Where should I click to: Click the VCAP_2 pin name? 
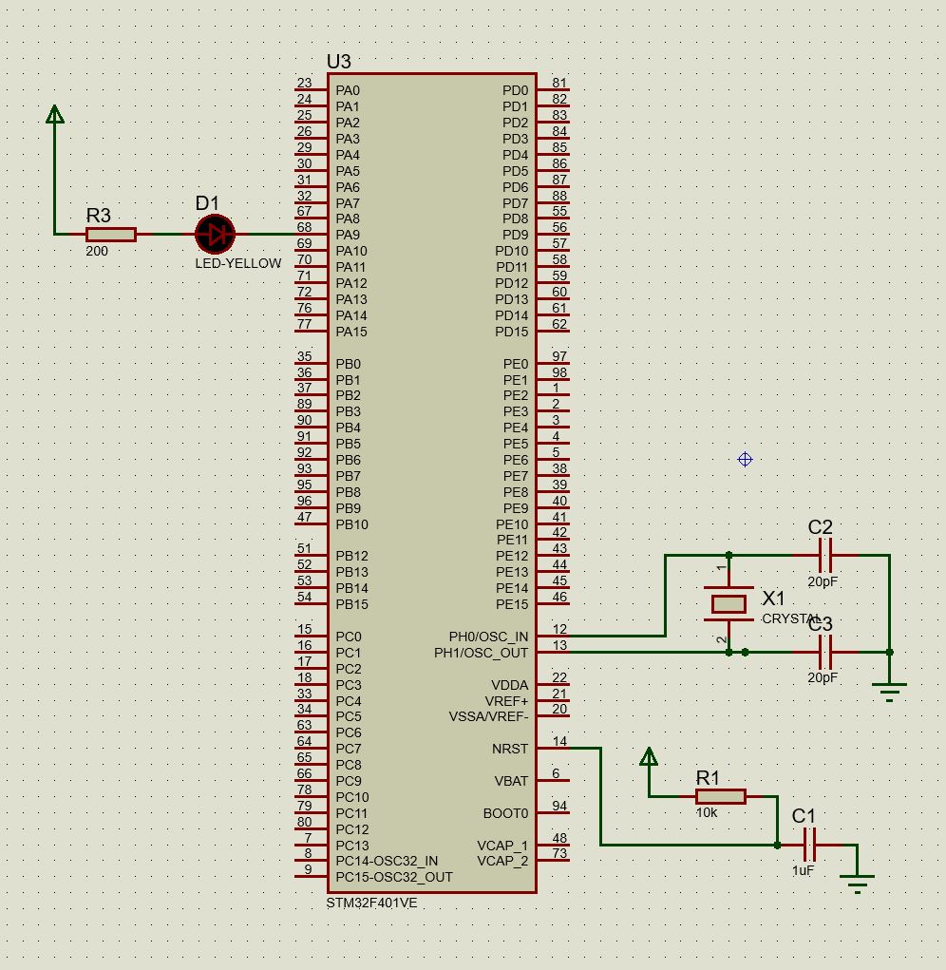coord(502,861)
